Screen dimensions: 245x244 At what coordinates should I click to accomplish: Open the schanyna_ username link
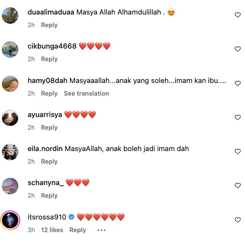pos(46,183)
